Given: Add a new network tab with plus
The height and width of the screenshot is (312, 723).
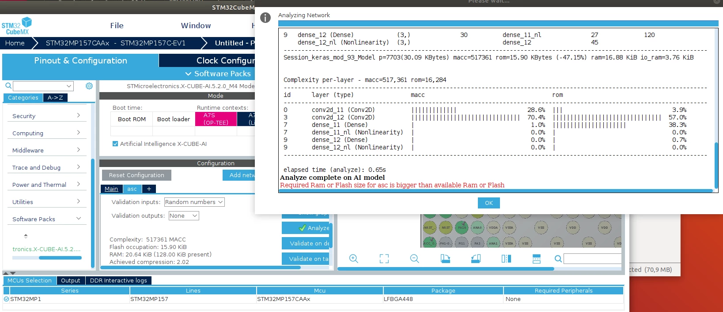Looking at the screenshot, I should tap(149, 189).
